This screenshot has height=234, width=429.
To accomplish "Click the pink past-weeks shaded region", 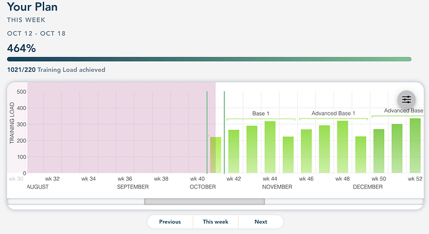I will 121,127.
